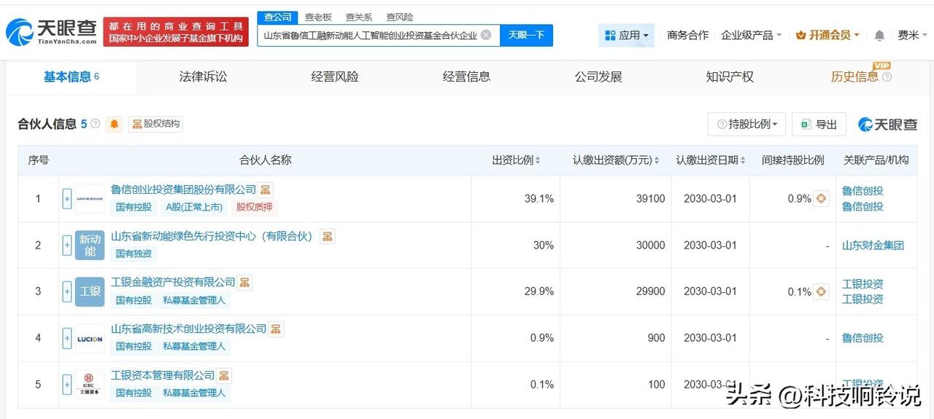Screen dimensions: 934x419
Task: Open equity structure icon next to 山东省高新技术创业投资有限公司
Action: [276, 329]
